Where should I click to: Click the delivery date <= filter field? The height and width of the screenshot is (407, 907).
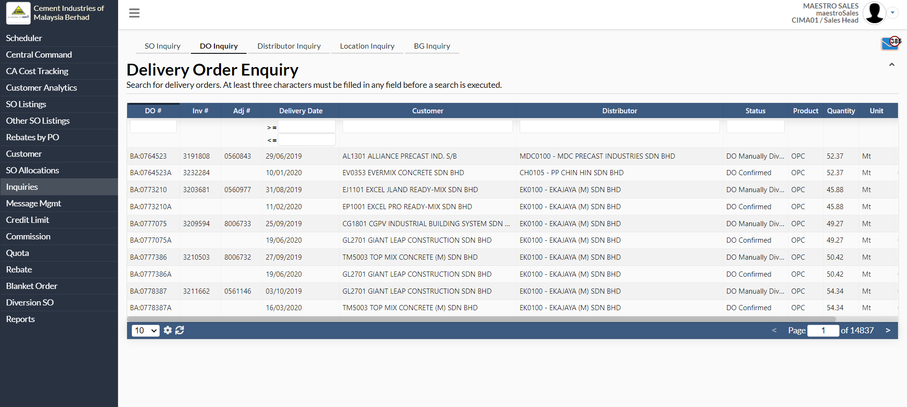(307, 140)
